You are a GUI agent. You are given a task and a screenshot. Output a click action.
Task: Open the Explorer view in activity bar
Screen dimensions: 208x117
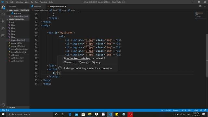click(x=3, y=7)
